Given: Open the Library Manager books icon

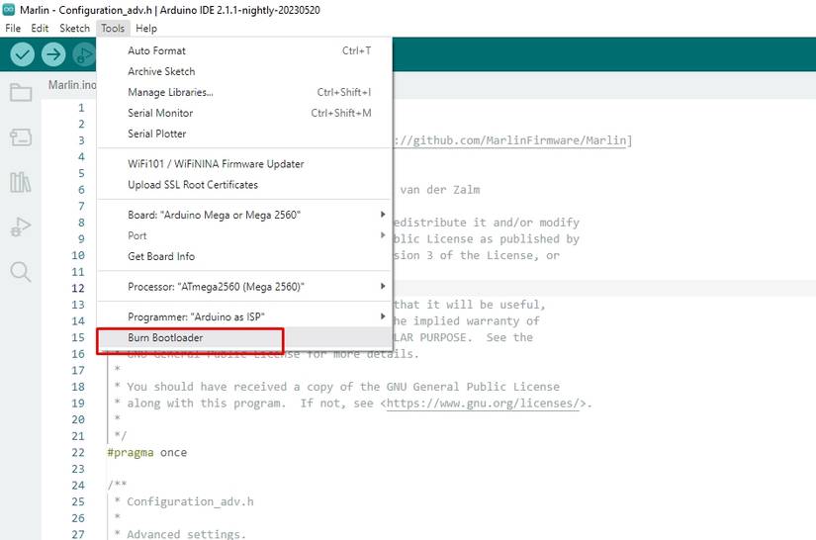Looking at the screenshot, I should pos(21,182).
